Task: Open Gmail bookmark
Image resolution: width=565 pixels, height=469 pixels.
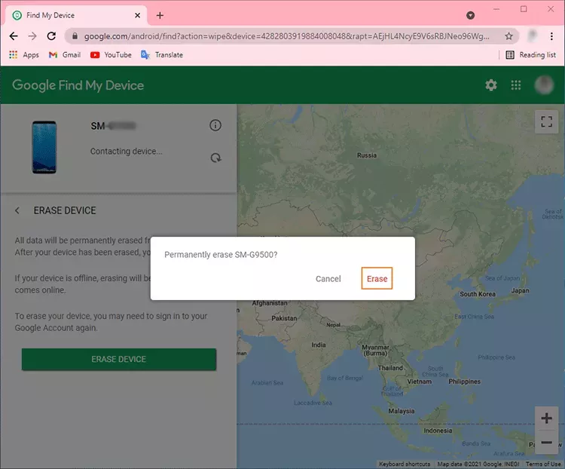Action: coord(65,55)
